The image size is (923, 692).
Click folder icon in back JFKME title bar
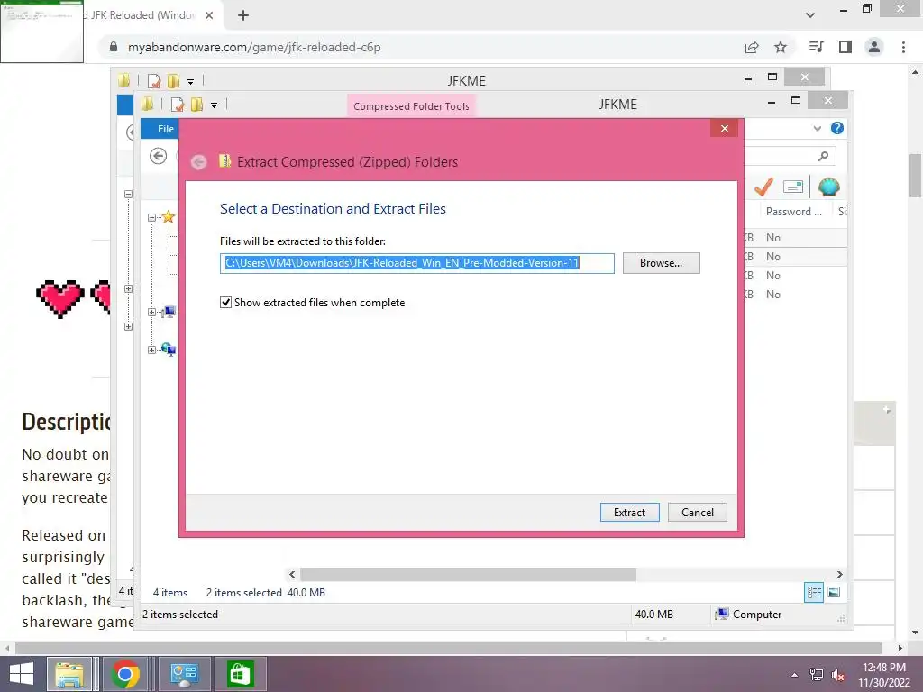click(x=123, y=80)
